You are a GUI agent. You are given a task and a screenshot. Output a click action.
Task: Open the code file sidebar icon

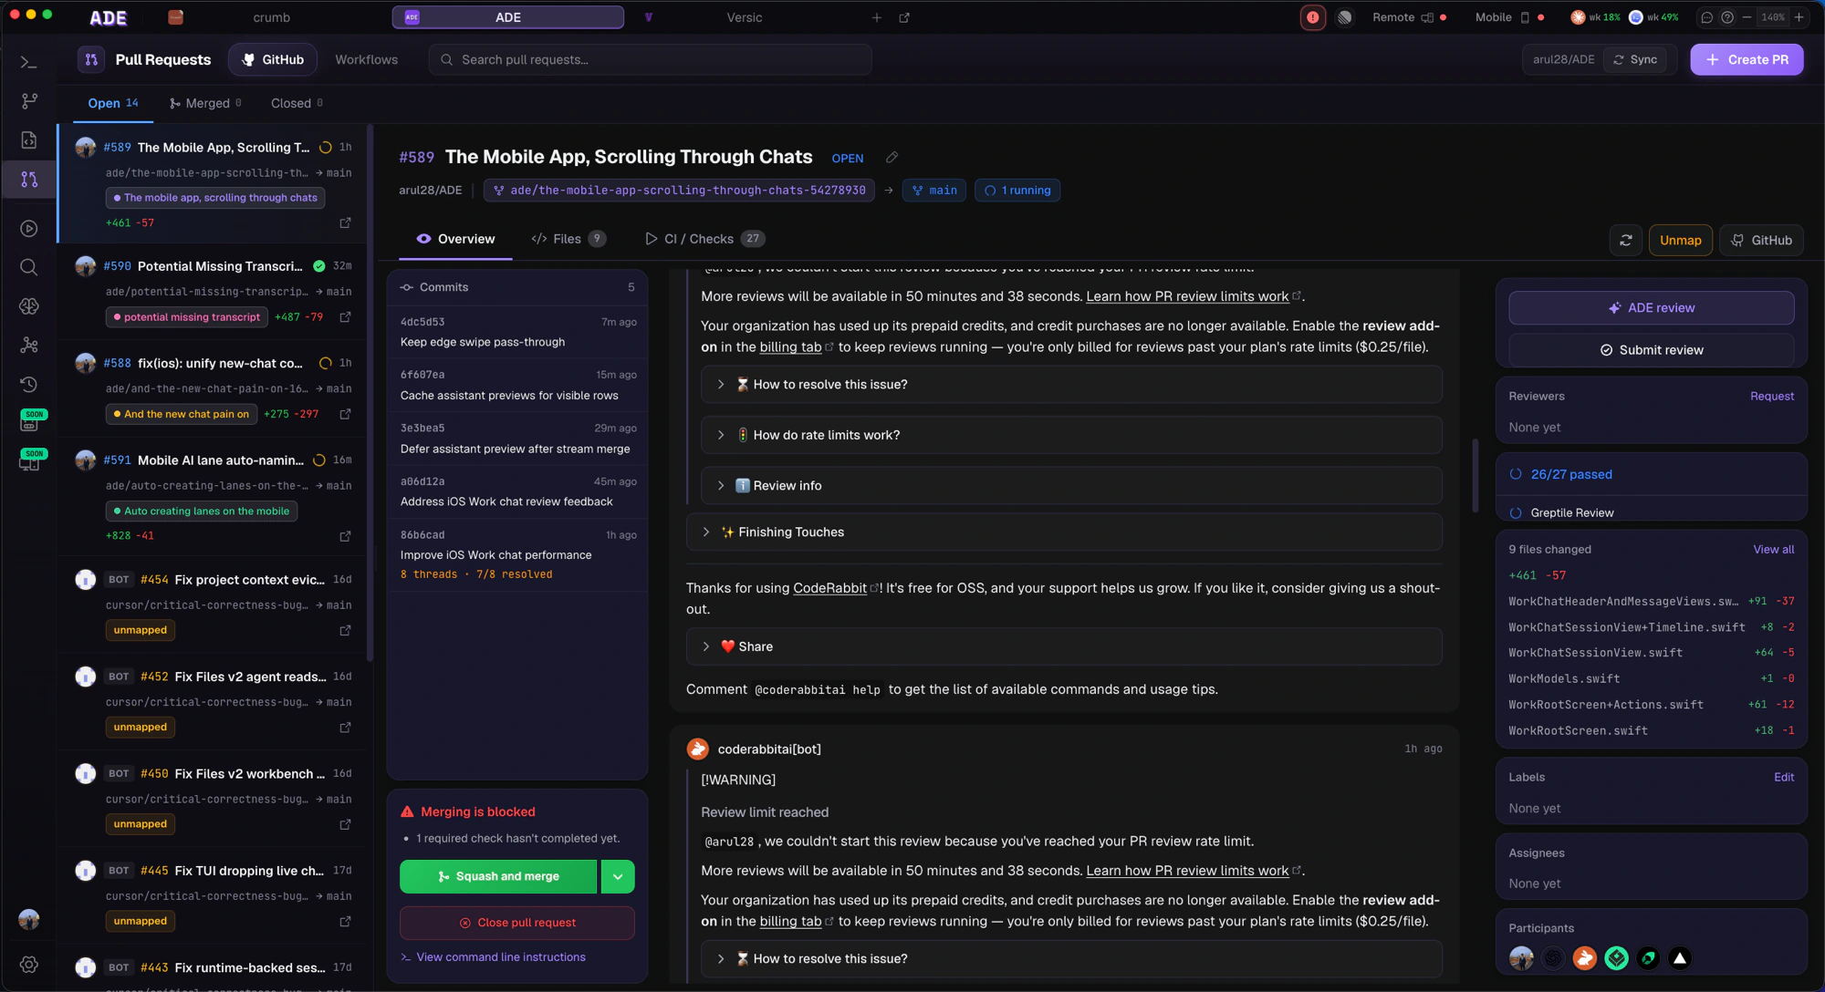pos(29,140)
